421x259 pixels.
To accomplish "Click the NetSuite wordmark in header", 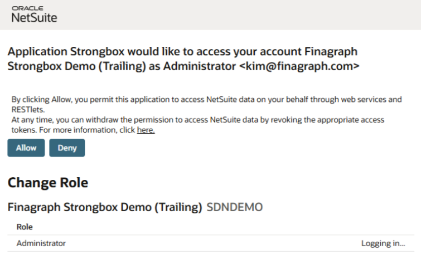I will tap(33, 18).
